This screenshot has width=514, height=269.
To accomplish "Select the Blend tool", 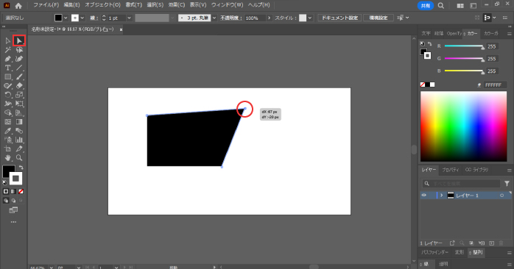I will tap(19, 131).
